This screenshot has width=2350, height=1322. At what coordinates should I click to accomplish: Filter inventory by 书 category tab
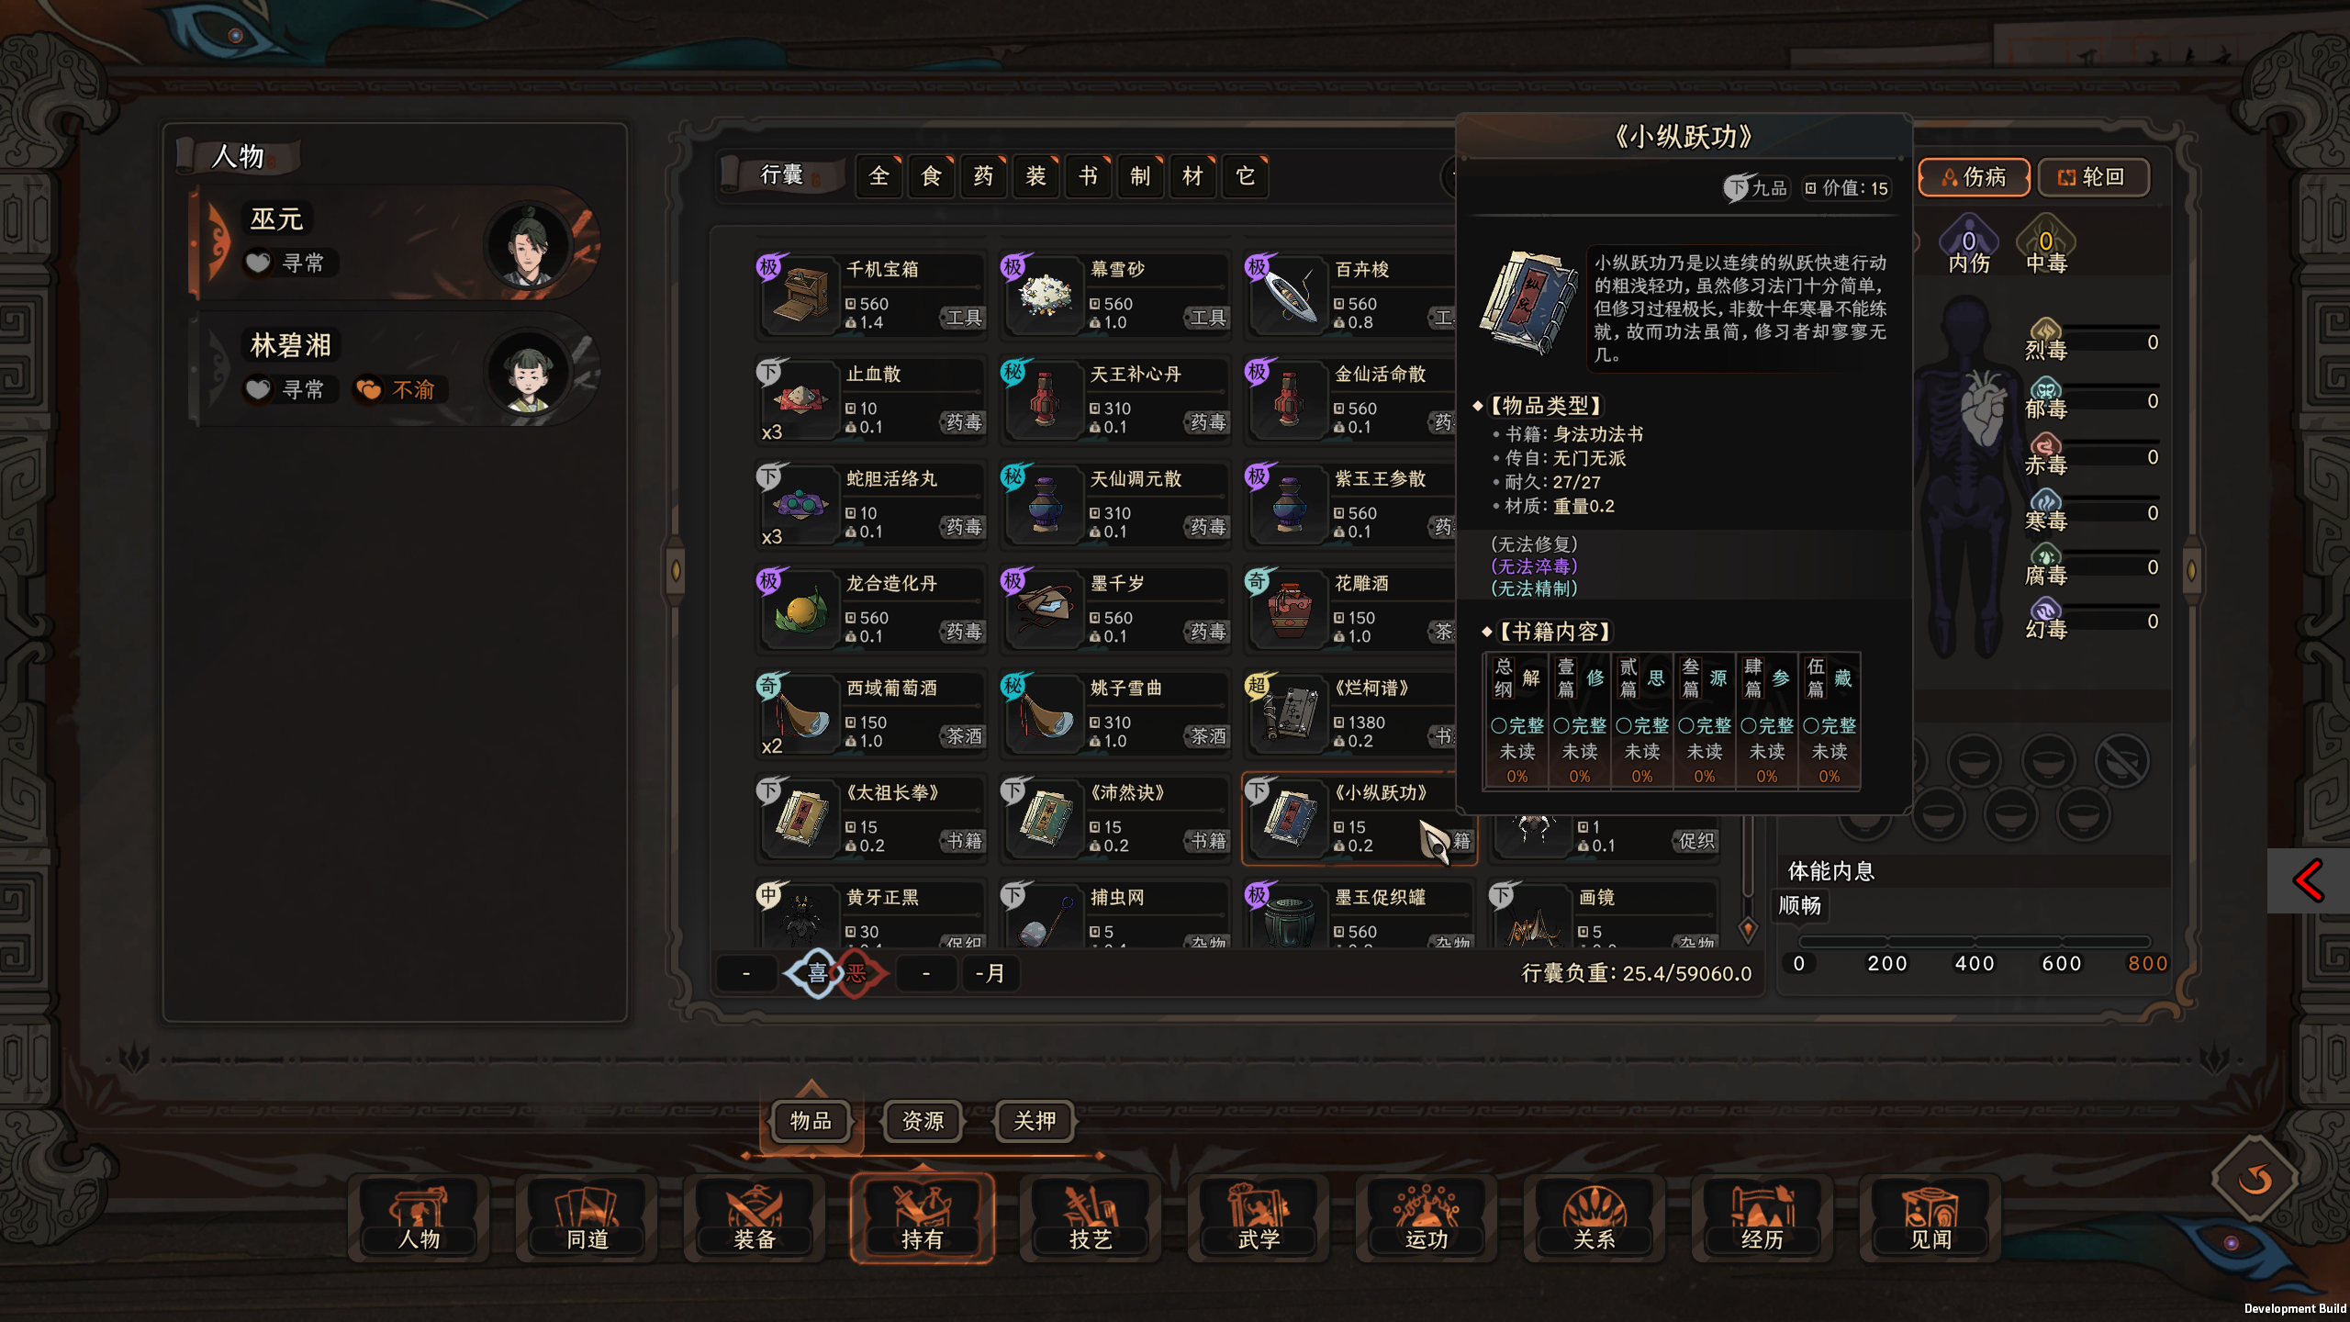tap(1088, 175)
